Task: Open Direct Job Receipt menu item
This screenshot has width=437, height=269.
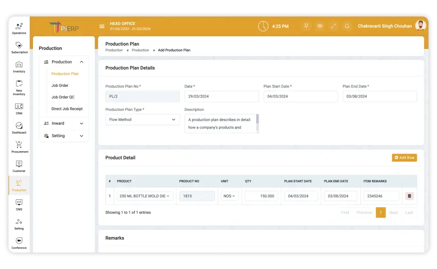Action: tap(67, 109)
